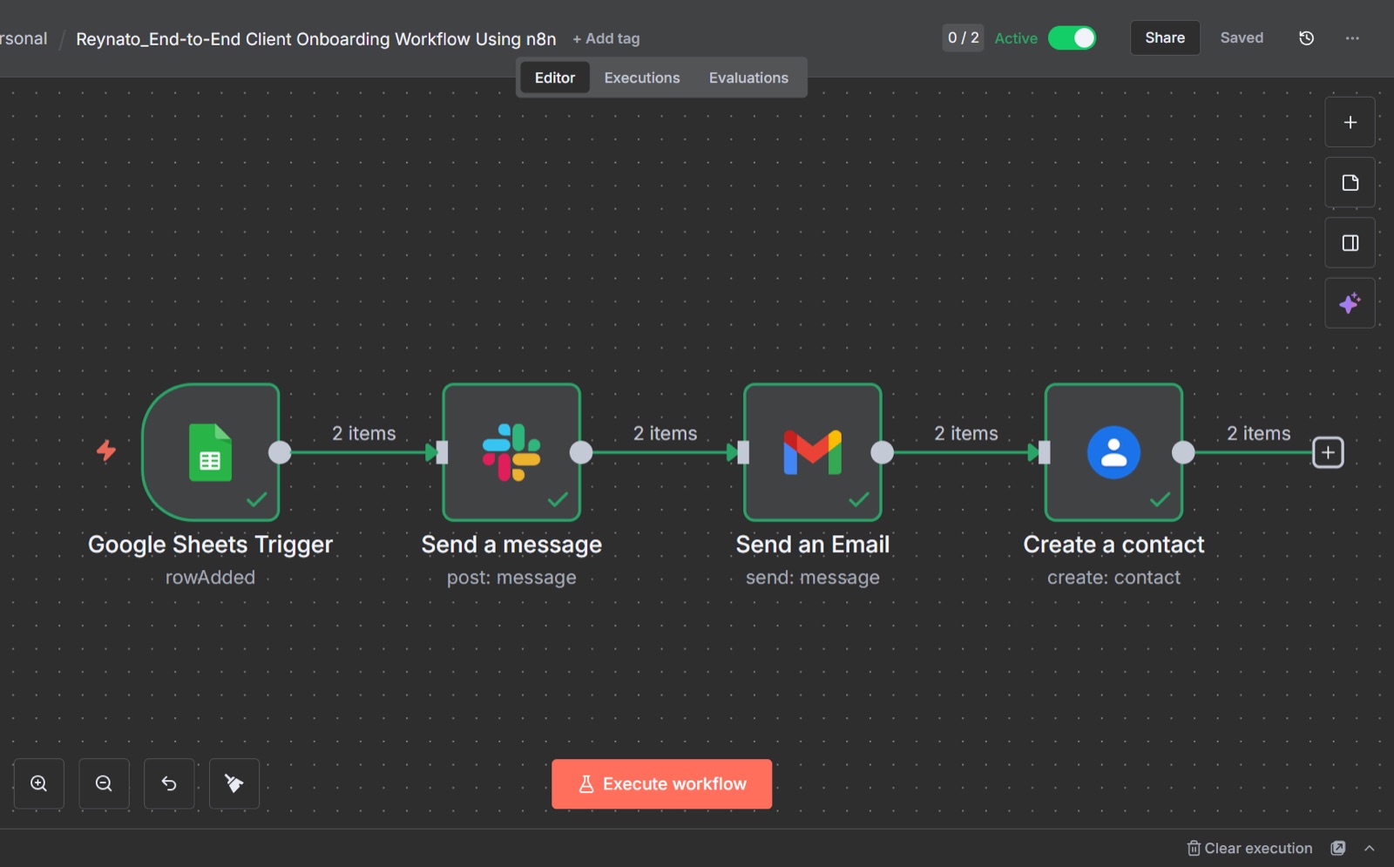Image resolution: width=1394 pixels, height=867 pixels.
Task: Click Clear execution
Action: coord(1249,848)
